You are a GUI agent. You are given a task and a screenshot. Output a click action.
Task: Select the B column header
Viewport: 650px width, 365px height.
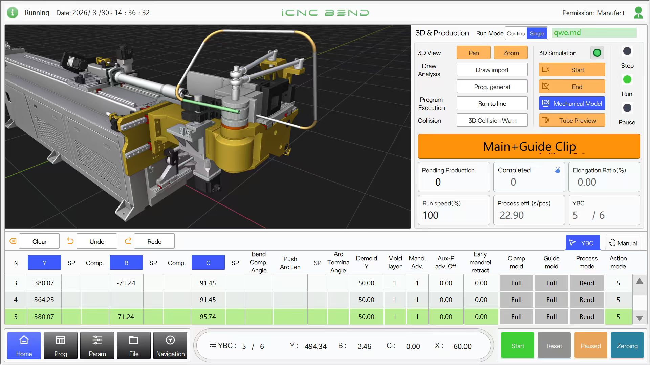click(126, 263)
